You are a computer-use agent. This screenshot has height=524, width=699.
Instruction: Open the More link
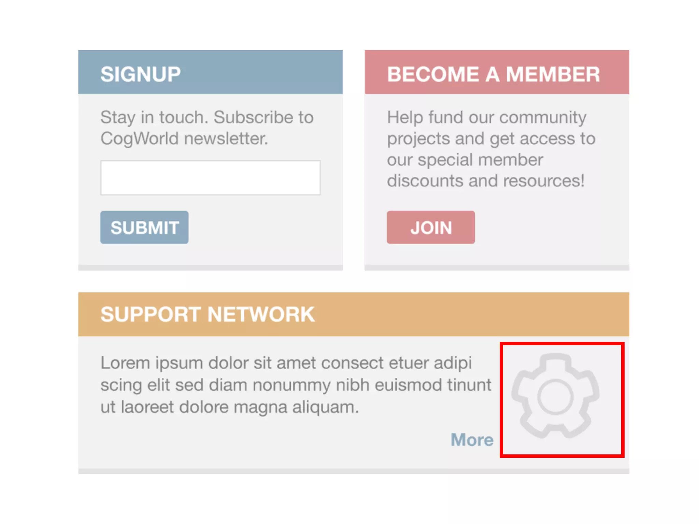pos(472,439)
